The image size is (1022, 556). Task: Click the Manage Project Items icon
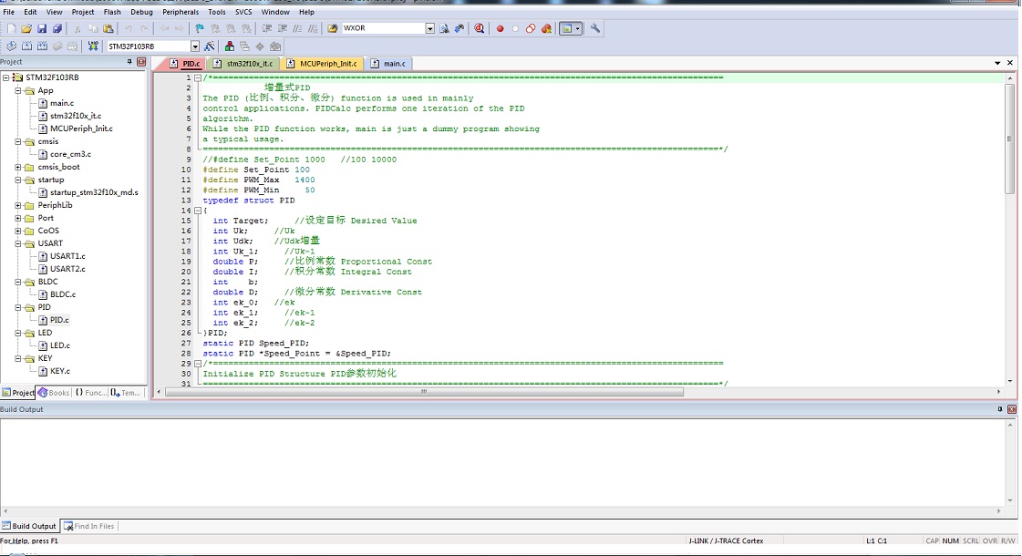(229, 46)
